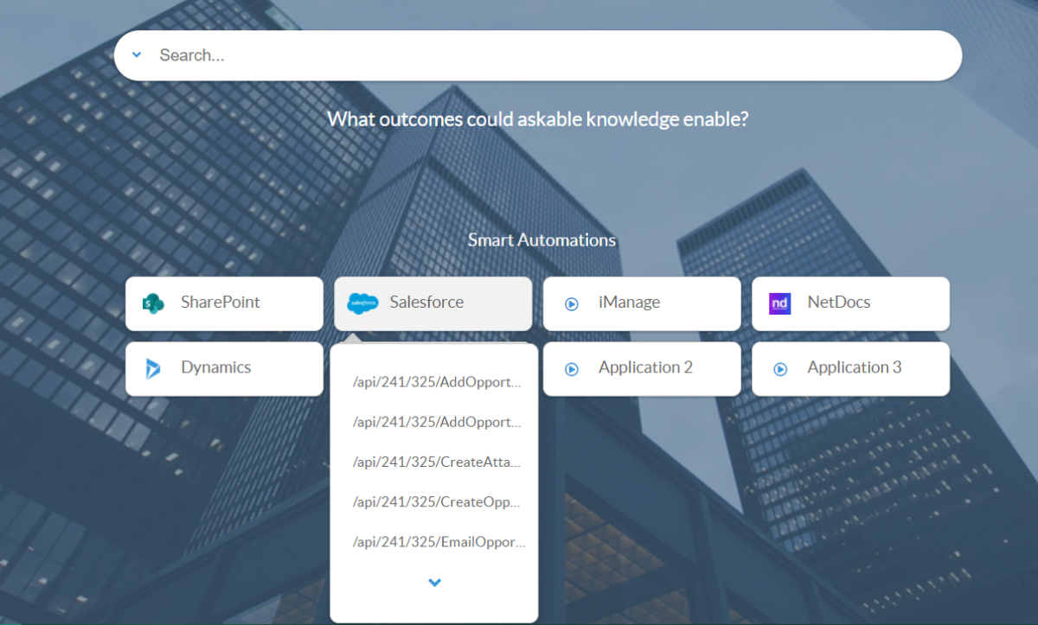Click the iManage text label
The height and width of the screenshot is (625, 1038).
629,303
